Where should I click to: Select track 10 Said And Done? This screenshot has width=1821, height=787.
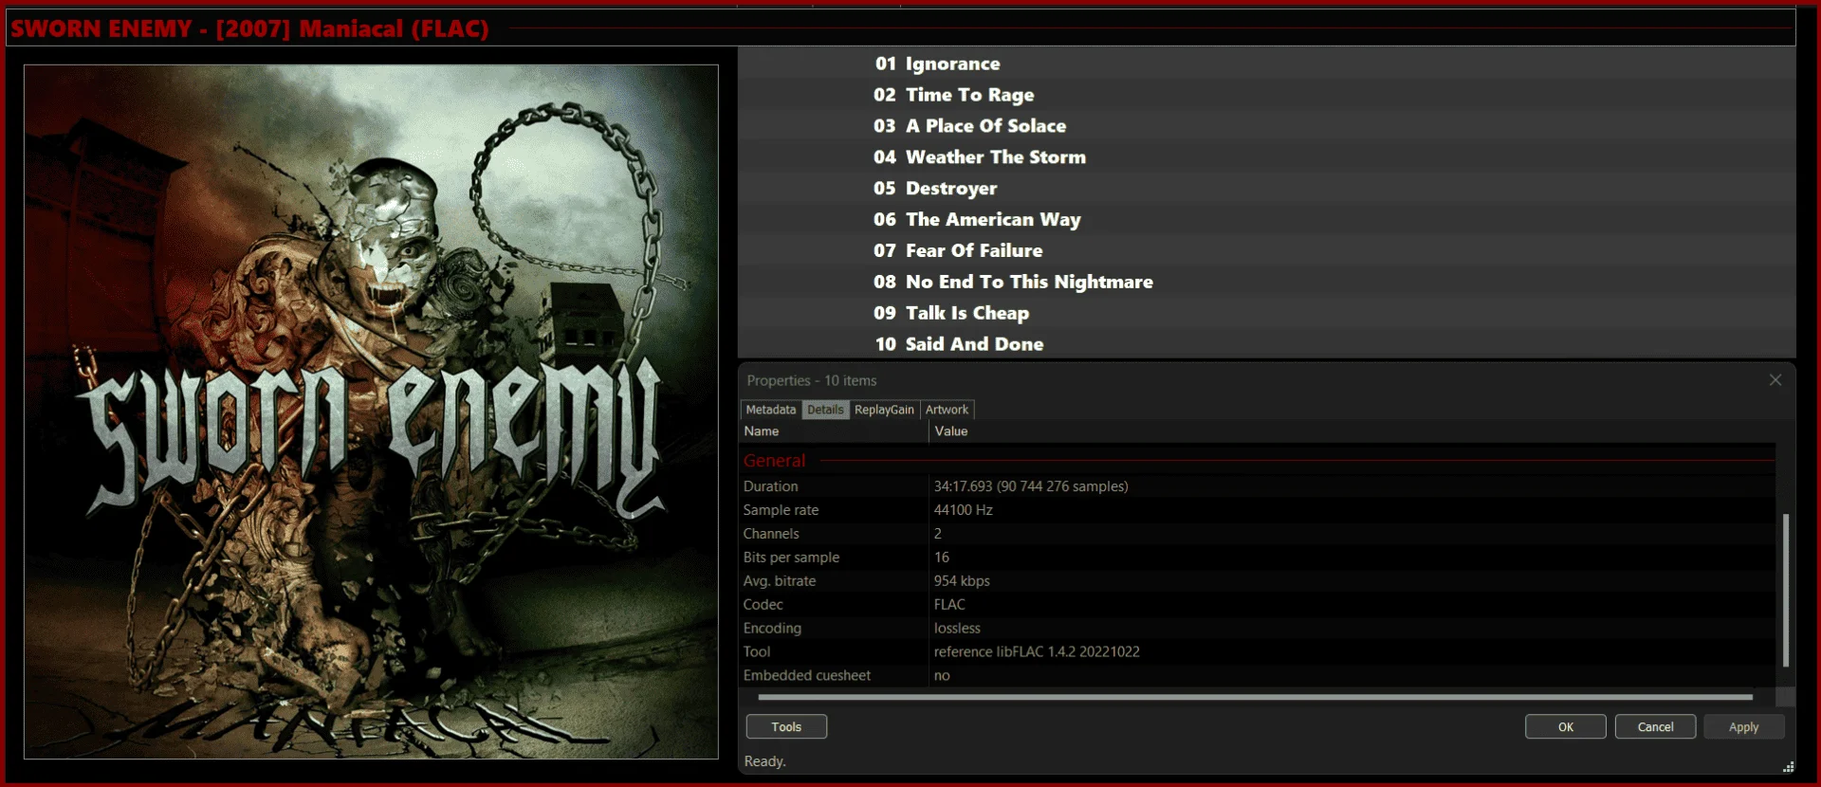click(1266, 344)
